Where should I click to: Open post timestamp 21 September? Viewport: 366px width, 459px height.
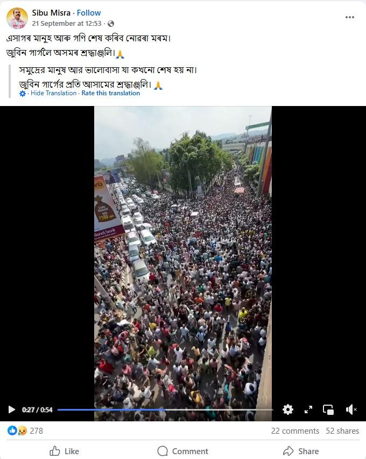coord(67,24)
